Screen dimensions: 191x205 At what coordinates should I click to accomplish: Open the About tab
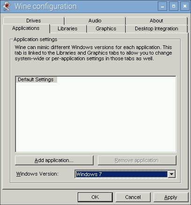[156, 21]
